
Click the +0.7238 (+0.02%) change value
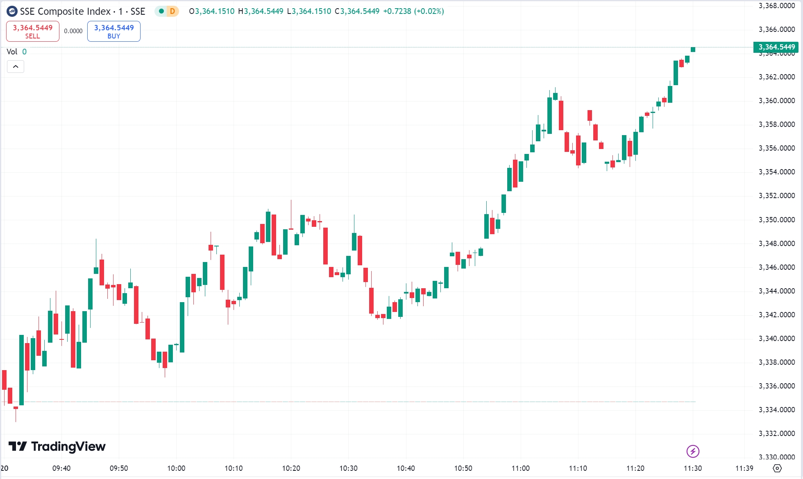(x=413, y=11)
